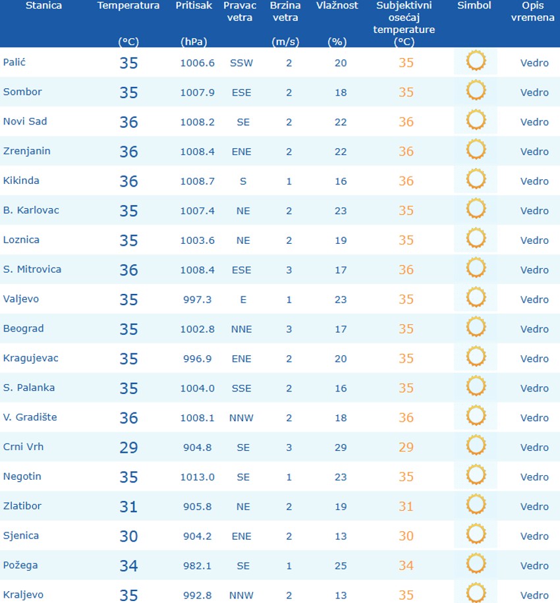This screenshot has height=603, width=560.
Task: Open the Kragujevac station link
Action: 31,358
